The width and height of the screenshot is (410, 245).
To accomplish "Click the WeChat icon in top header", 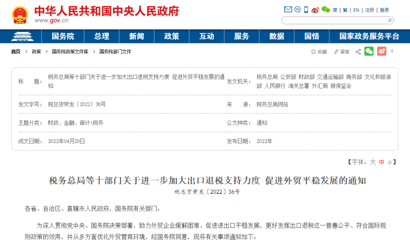I will (x=326, y=9).
